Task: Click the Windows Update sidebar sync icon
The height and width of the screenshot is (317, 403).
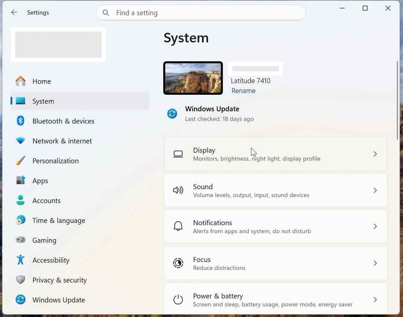Action: point(21,299)
